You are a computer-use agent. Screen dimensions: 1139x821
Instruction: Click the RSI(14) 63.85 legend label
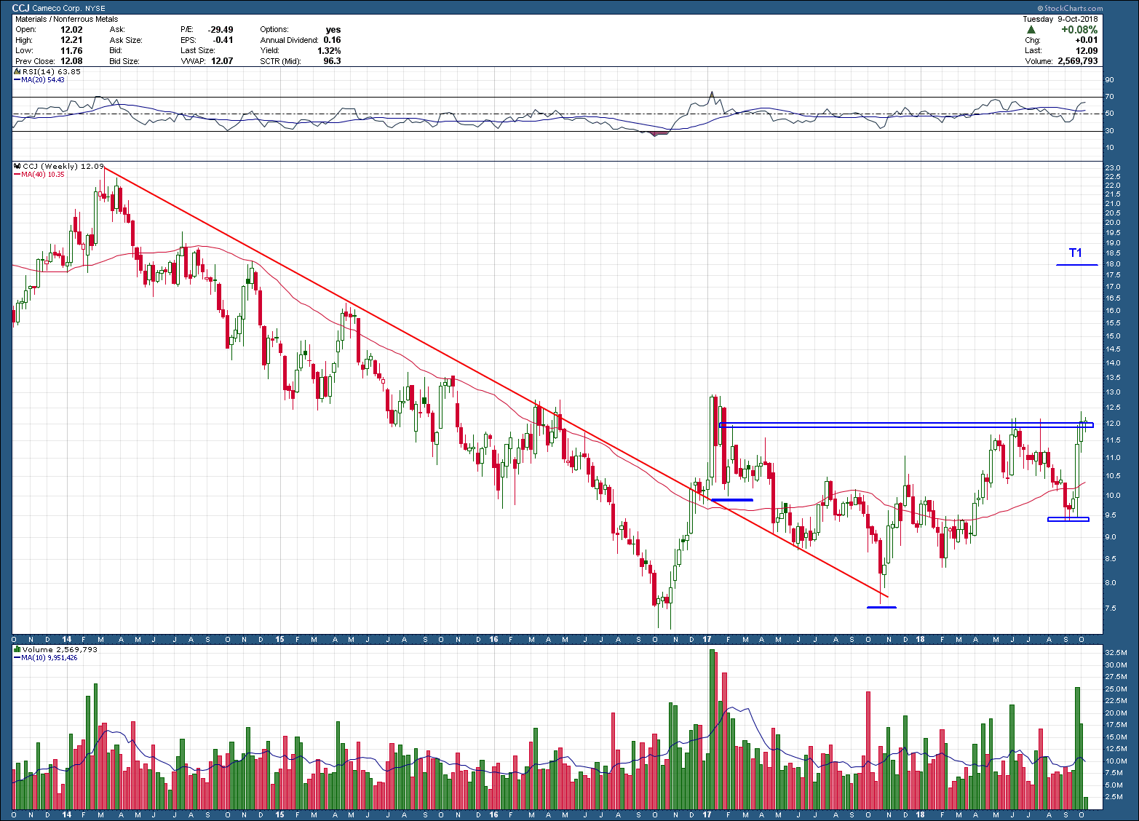(52, 72)
